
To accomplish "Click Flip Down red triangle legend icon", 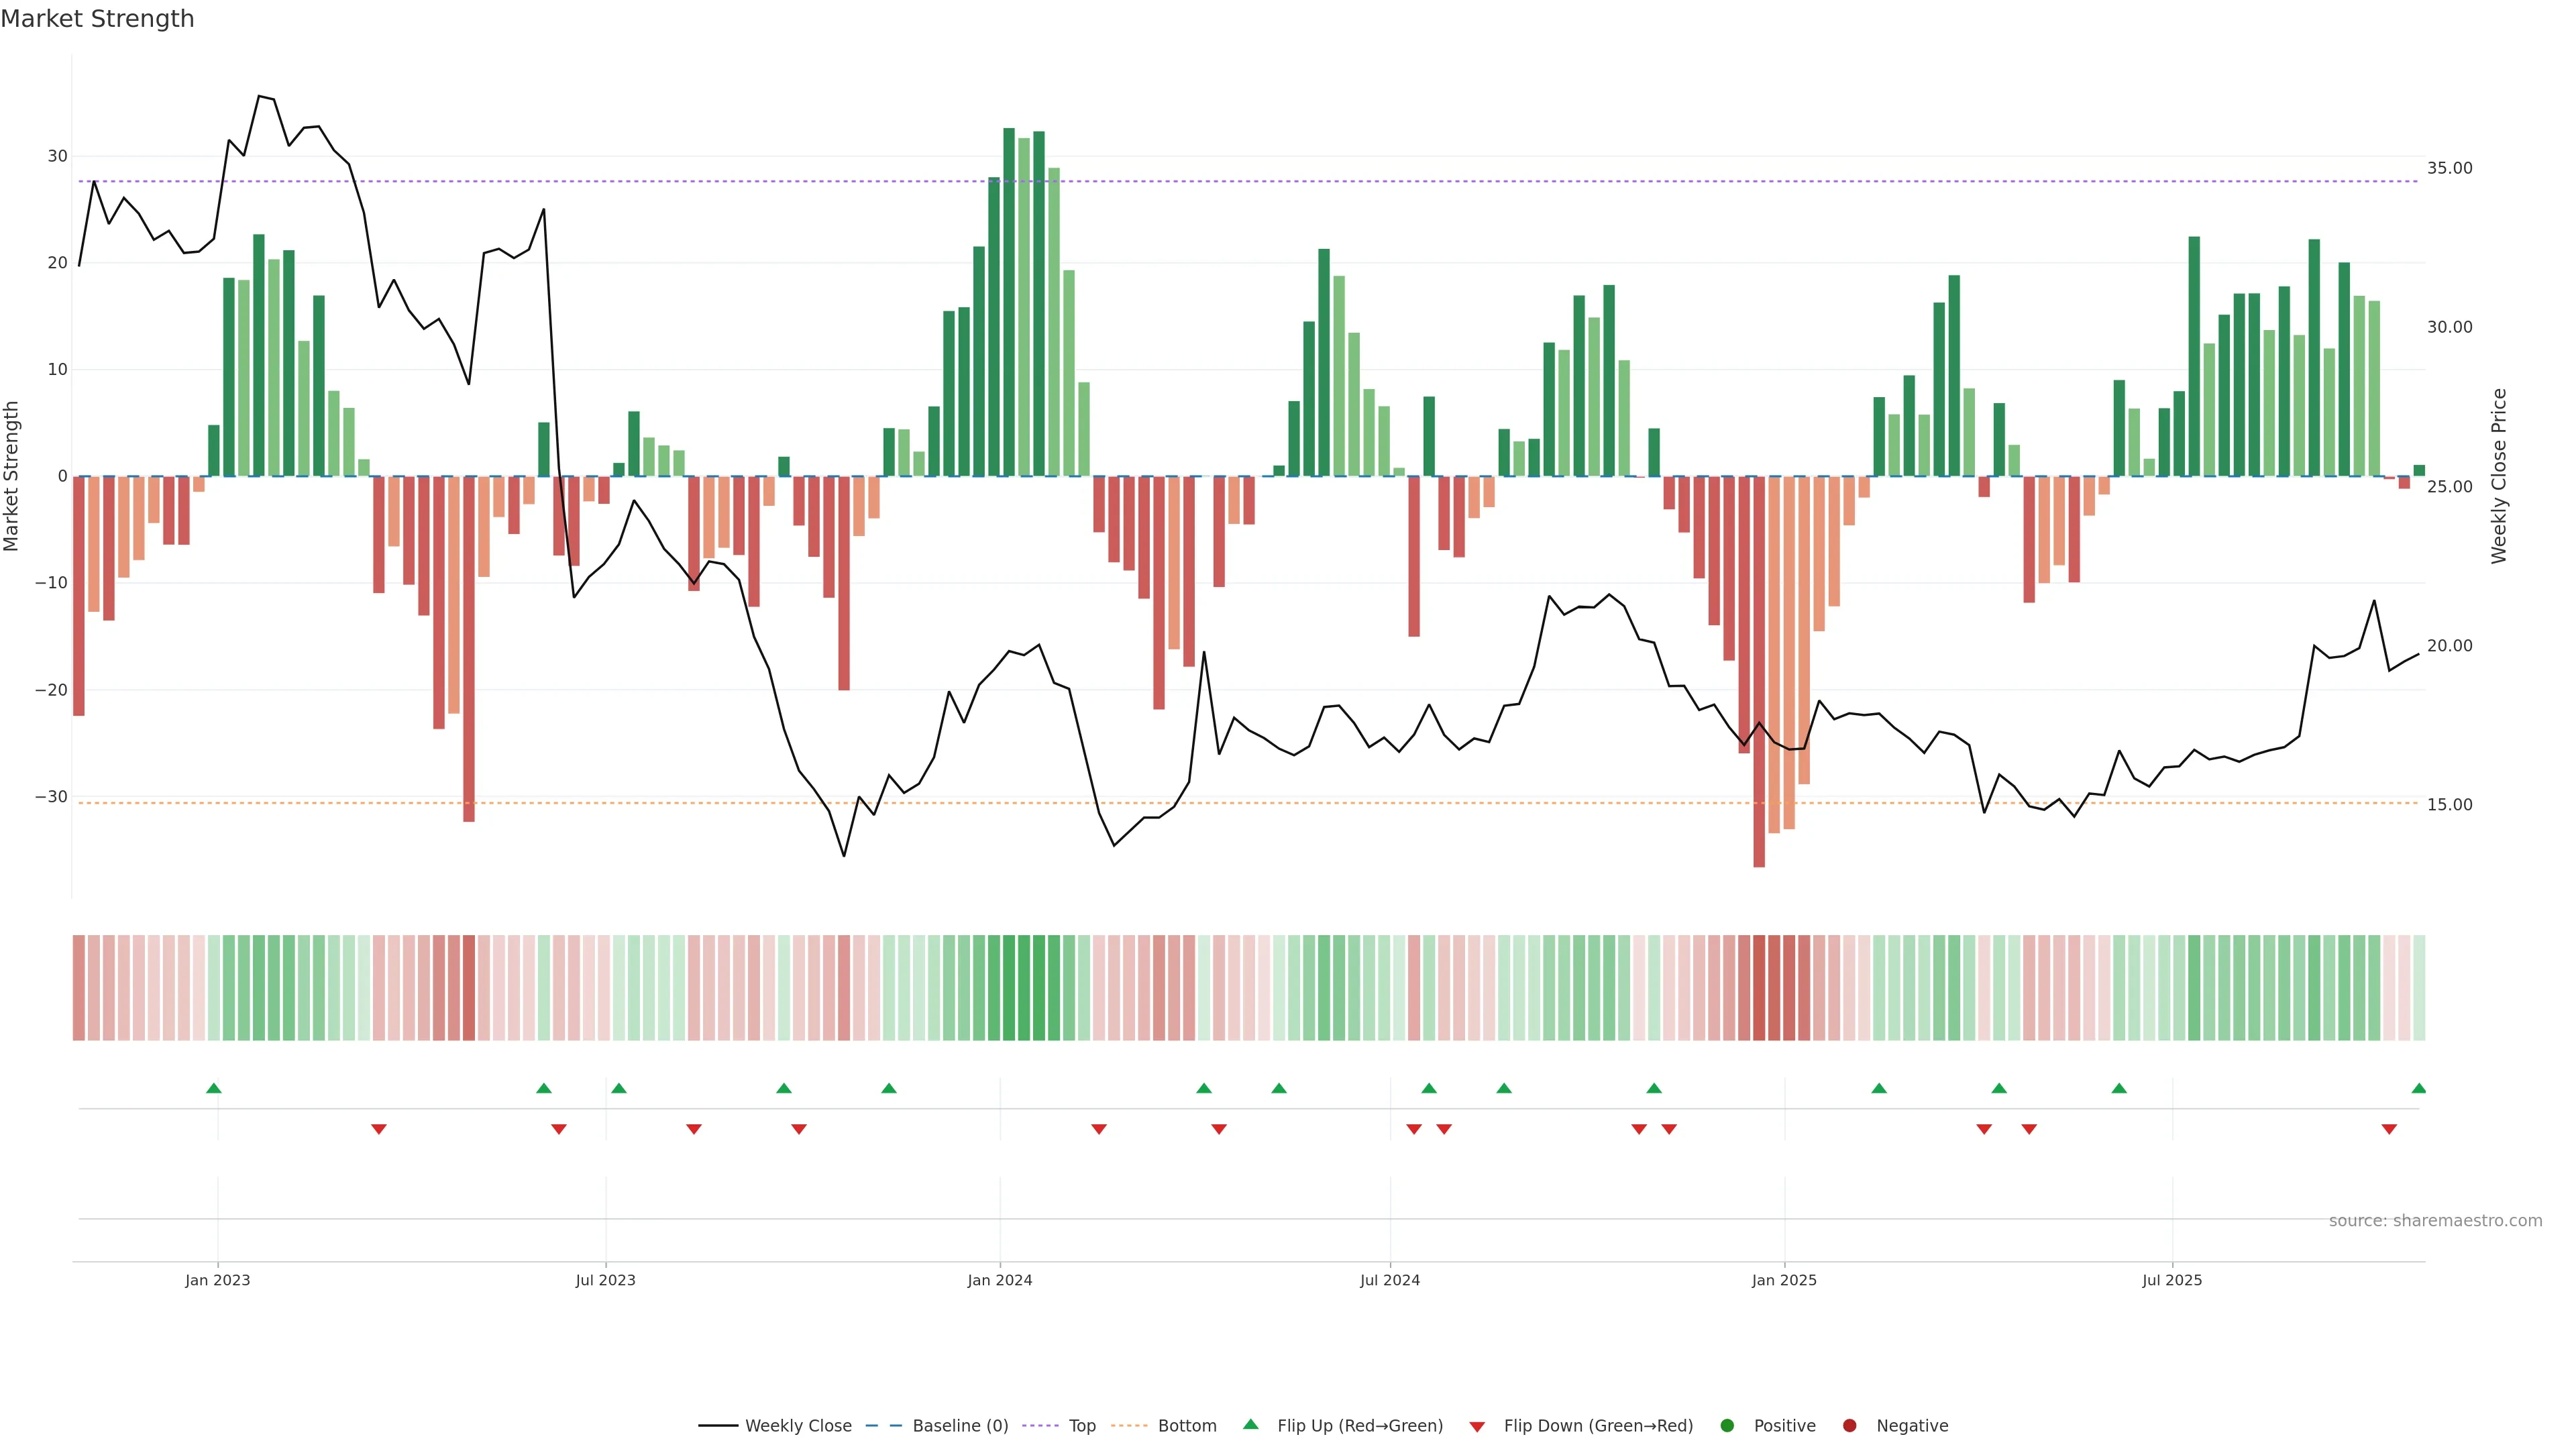I will point(1477,1427).
